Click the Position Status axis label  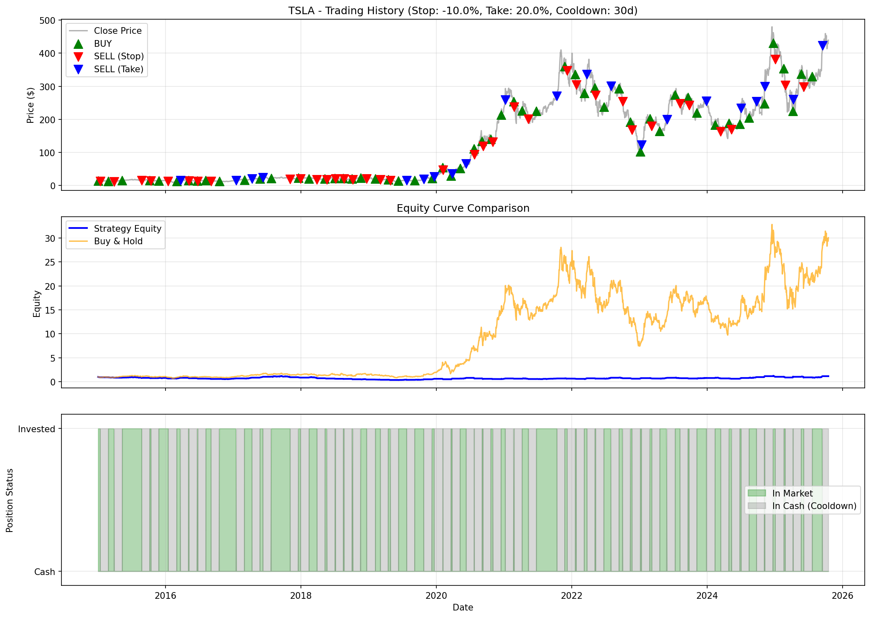tap(10, 500)
